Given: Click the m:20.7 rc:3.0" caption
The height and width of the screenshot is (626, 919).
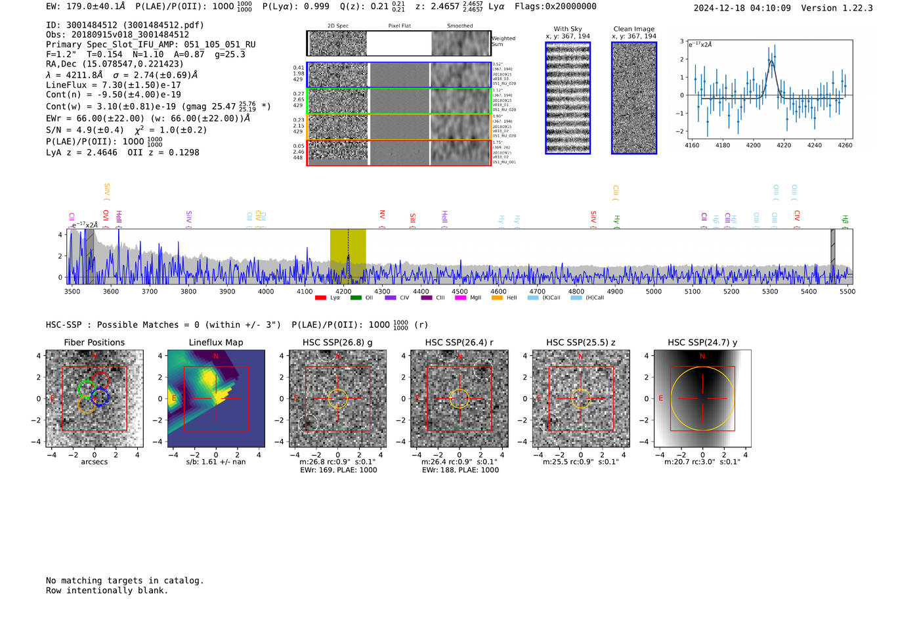Looking at the screenshot, I should 702,462.
